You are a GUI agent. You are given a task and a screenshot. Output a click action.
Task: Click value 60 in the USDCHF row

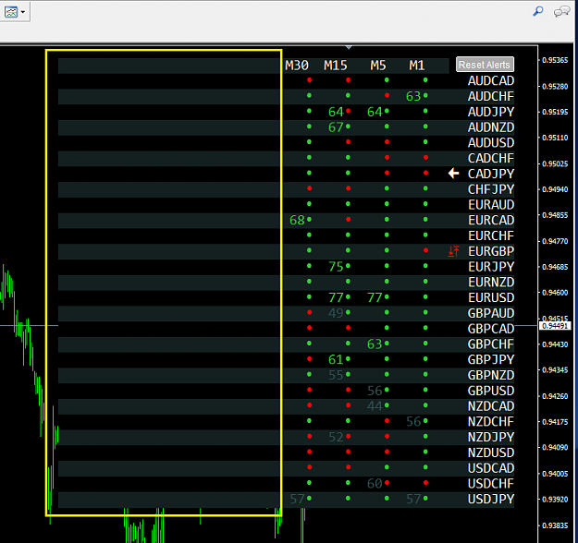click(x=375, y=483)
